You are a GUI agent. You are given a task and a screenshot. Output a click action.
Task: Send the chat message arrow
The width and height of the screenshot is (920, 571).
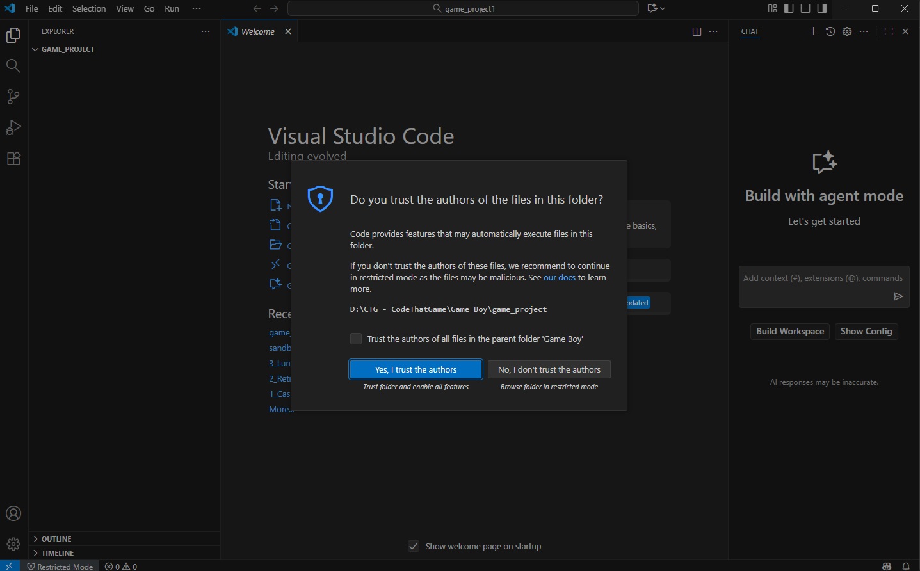(x=898, y=296)
